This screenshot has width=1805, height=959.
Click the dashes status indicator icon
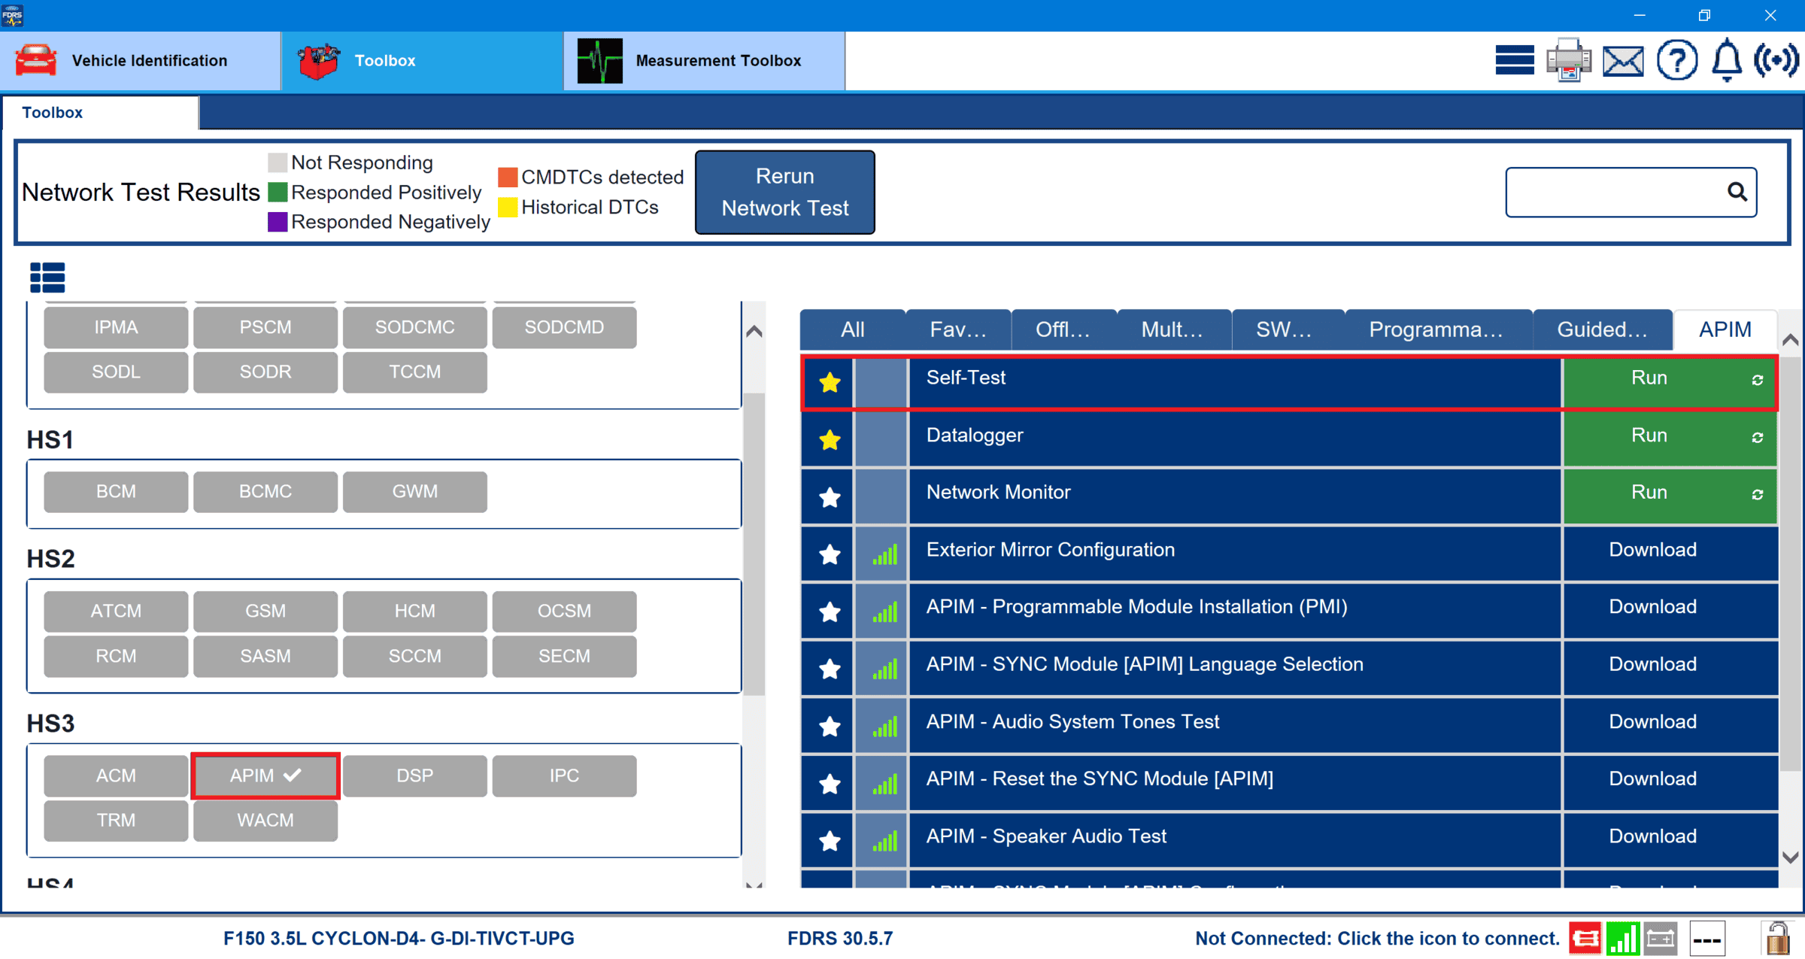pyautogui.click(x=1707, y=938)
